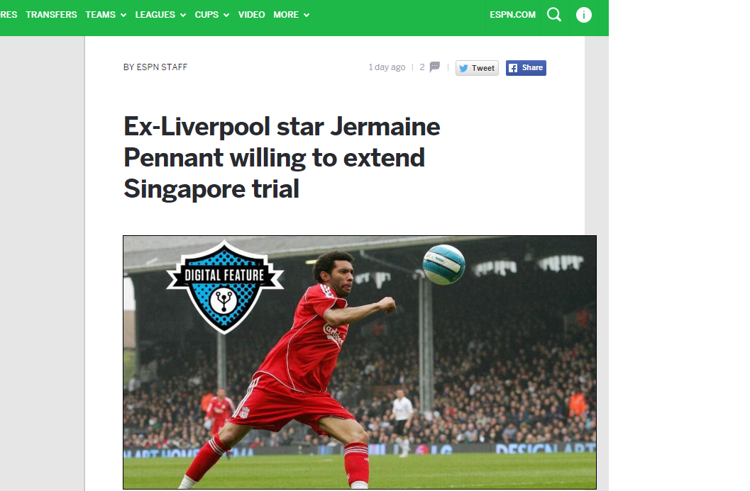Click the Digital Feature shield badge

225,286
